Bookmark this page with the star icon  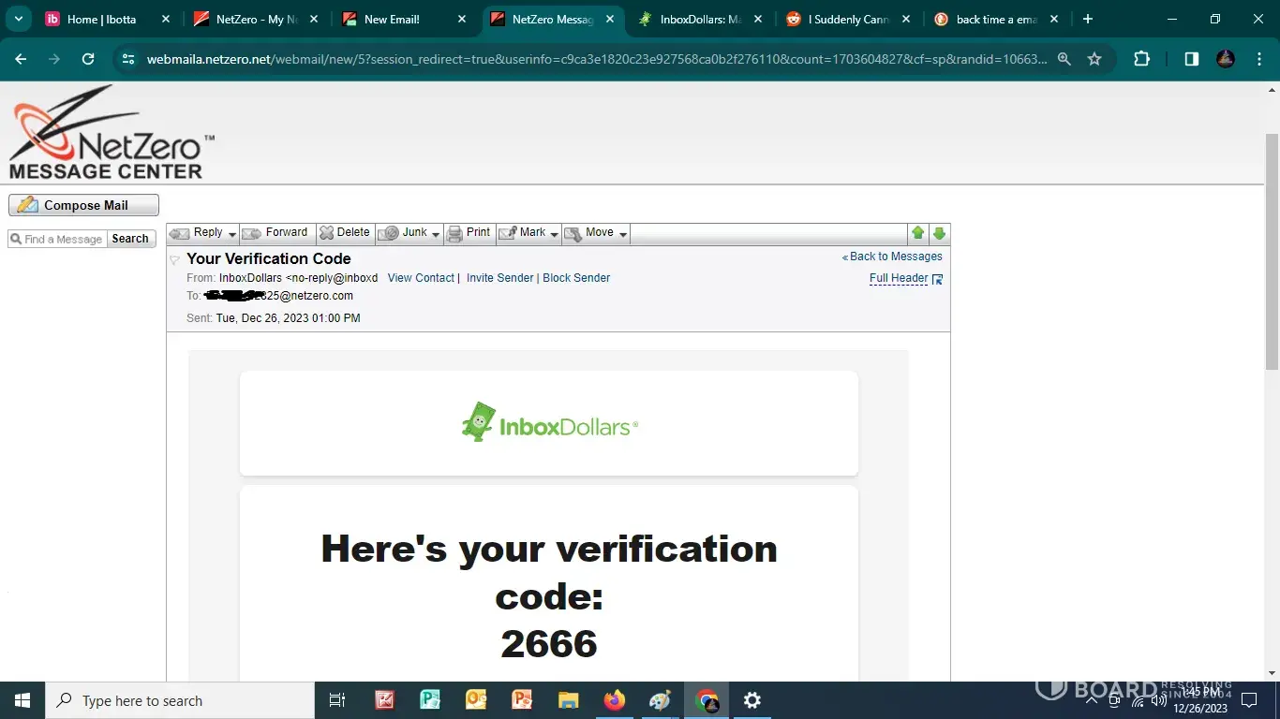pyautogui.click(x=1094, y=59)
